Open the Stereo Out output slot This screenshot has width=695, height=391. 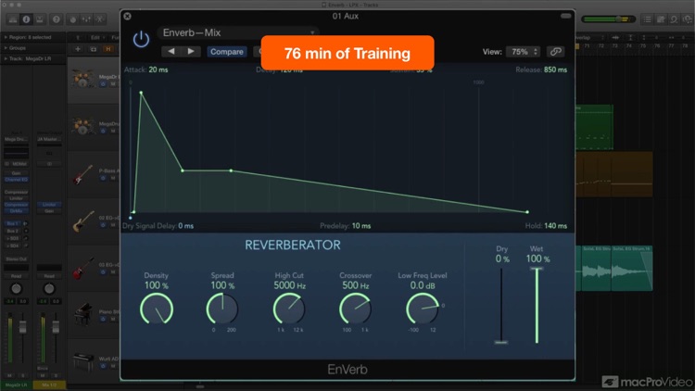(17, 259)
